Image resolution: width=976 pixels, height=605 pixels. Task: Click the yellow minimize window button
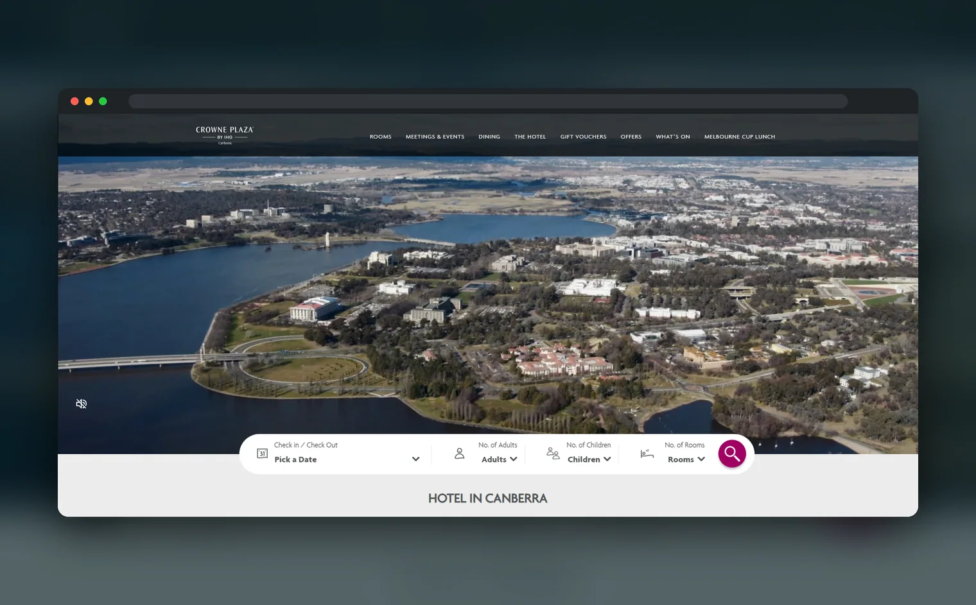[89, 101]
